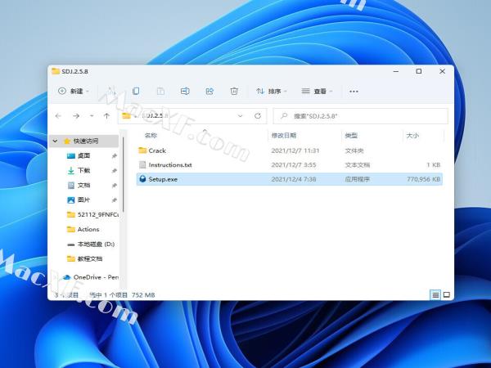
Task: Open Pictures (图片) in sidebar
Action: tap(84, 200)
